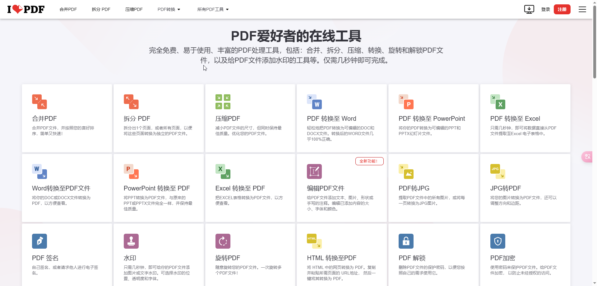Click description text starting 删除PDF文件的保护密码
The height and width of the screenshot is (286, 597).
click(x=432, y=270)
